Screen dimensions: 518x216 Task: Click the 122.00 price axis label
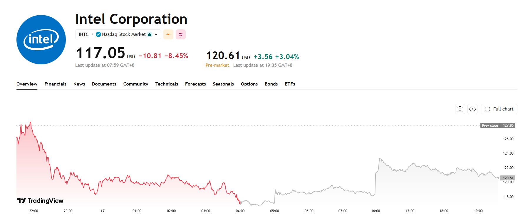[x=508, y=168]
